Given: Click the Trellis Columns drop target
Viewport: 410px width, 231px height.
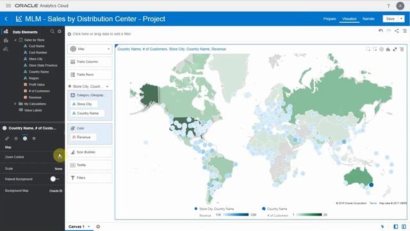Looking at the screenshot, I should tap(90, 62).
